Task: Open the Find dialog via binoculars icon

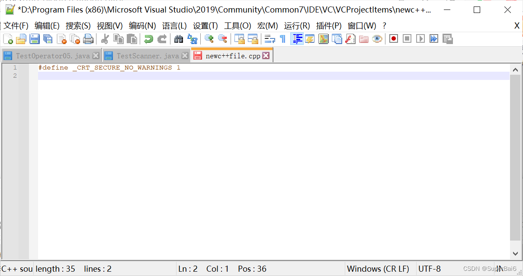Action: pos(179,39)
